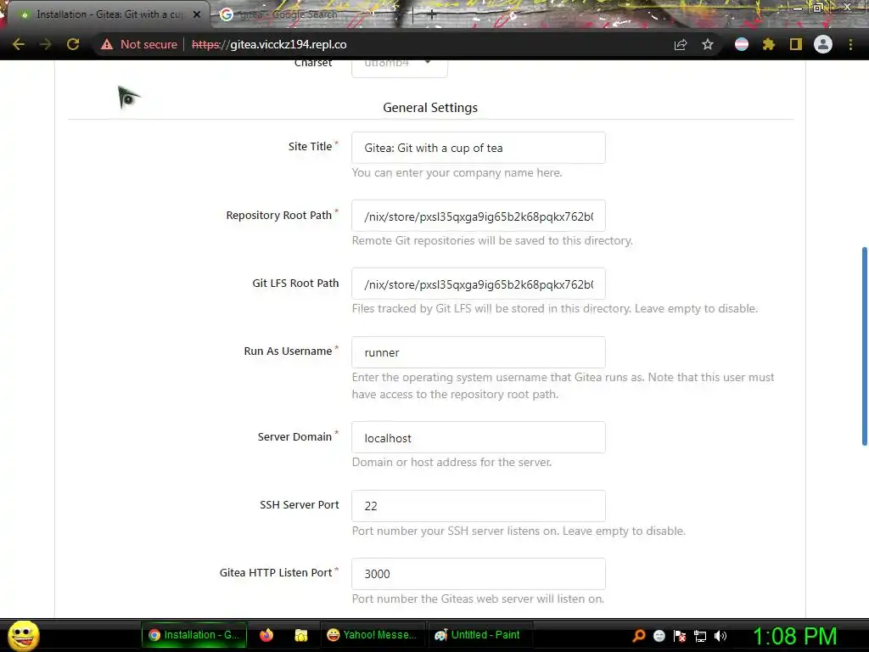Click the 1:08 PM clock

tap(794, 636)
